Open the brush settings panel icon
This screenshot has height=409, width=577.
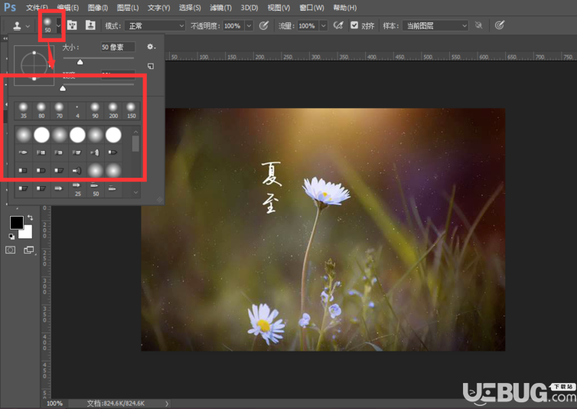[72, 25]
